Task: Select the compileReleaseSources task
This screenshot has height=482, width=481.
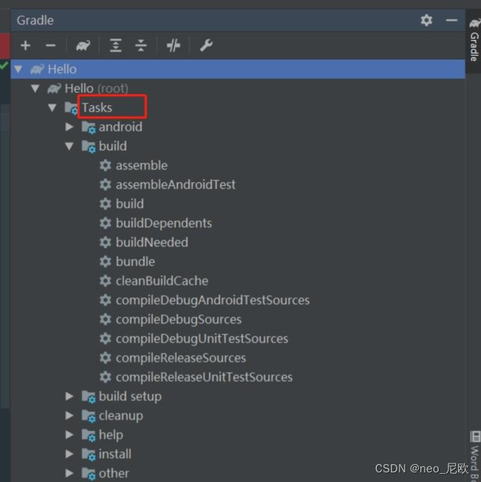Action: click(x=181, y=358)
